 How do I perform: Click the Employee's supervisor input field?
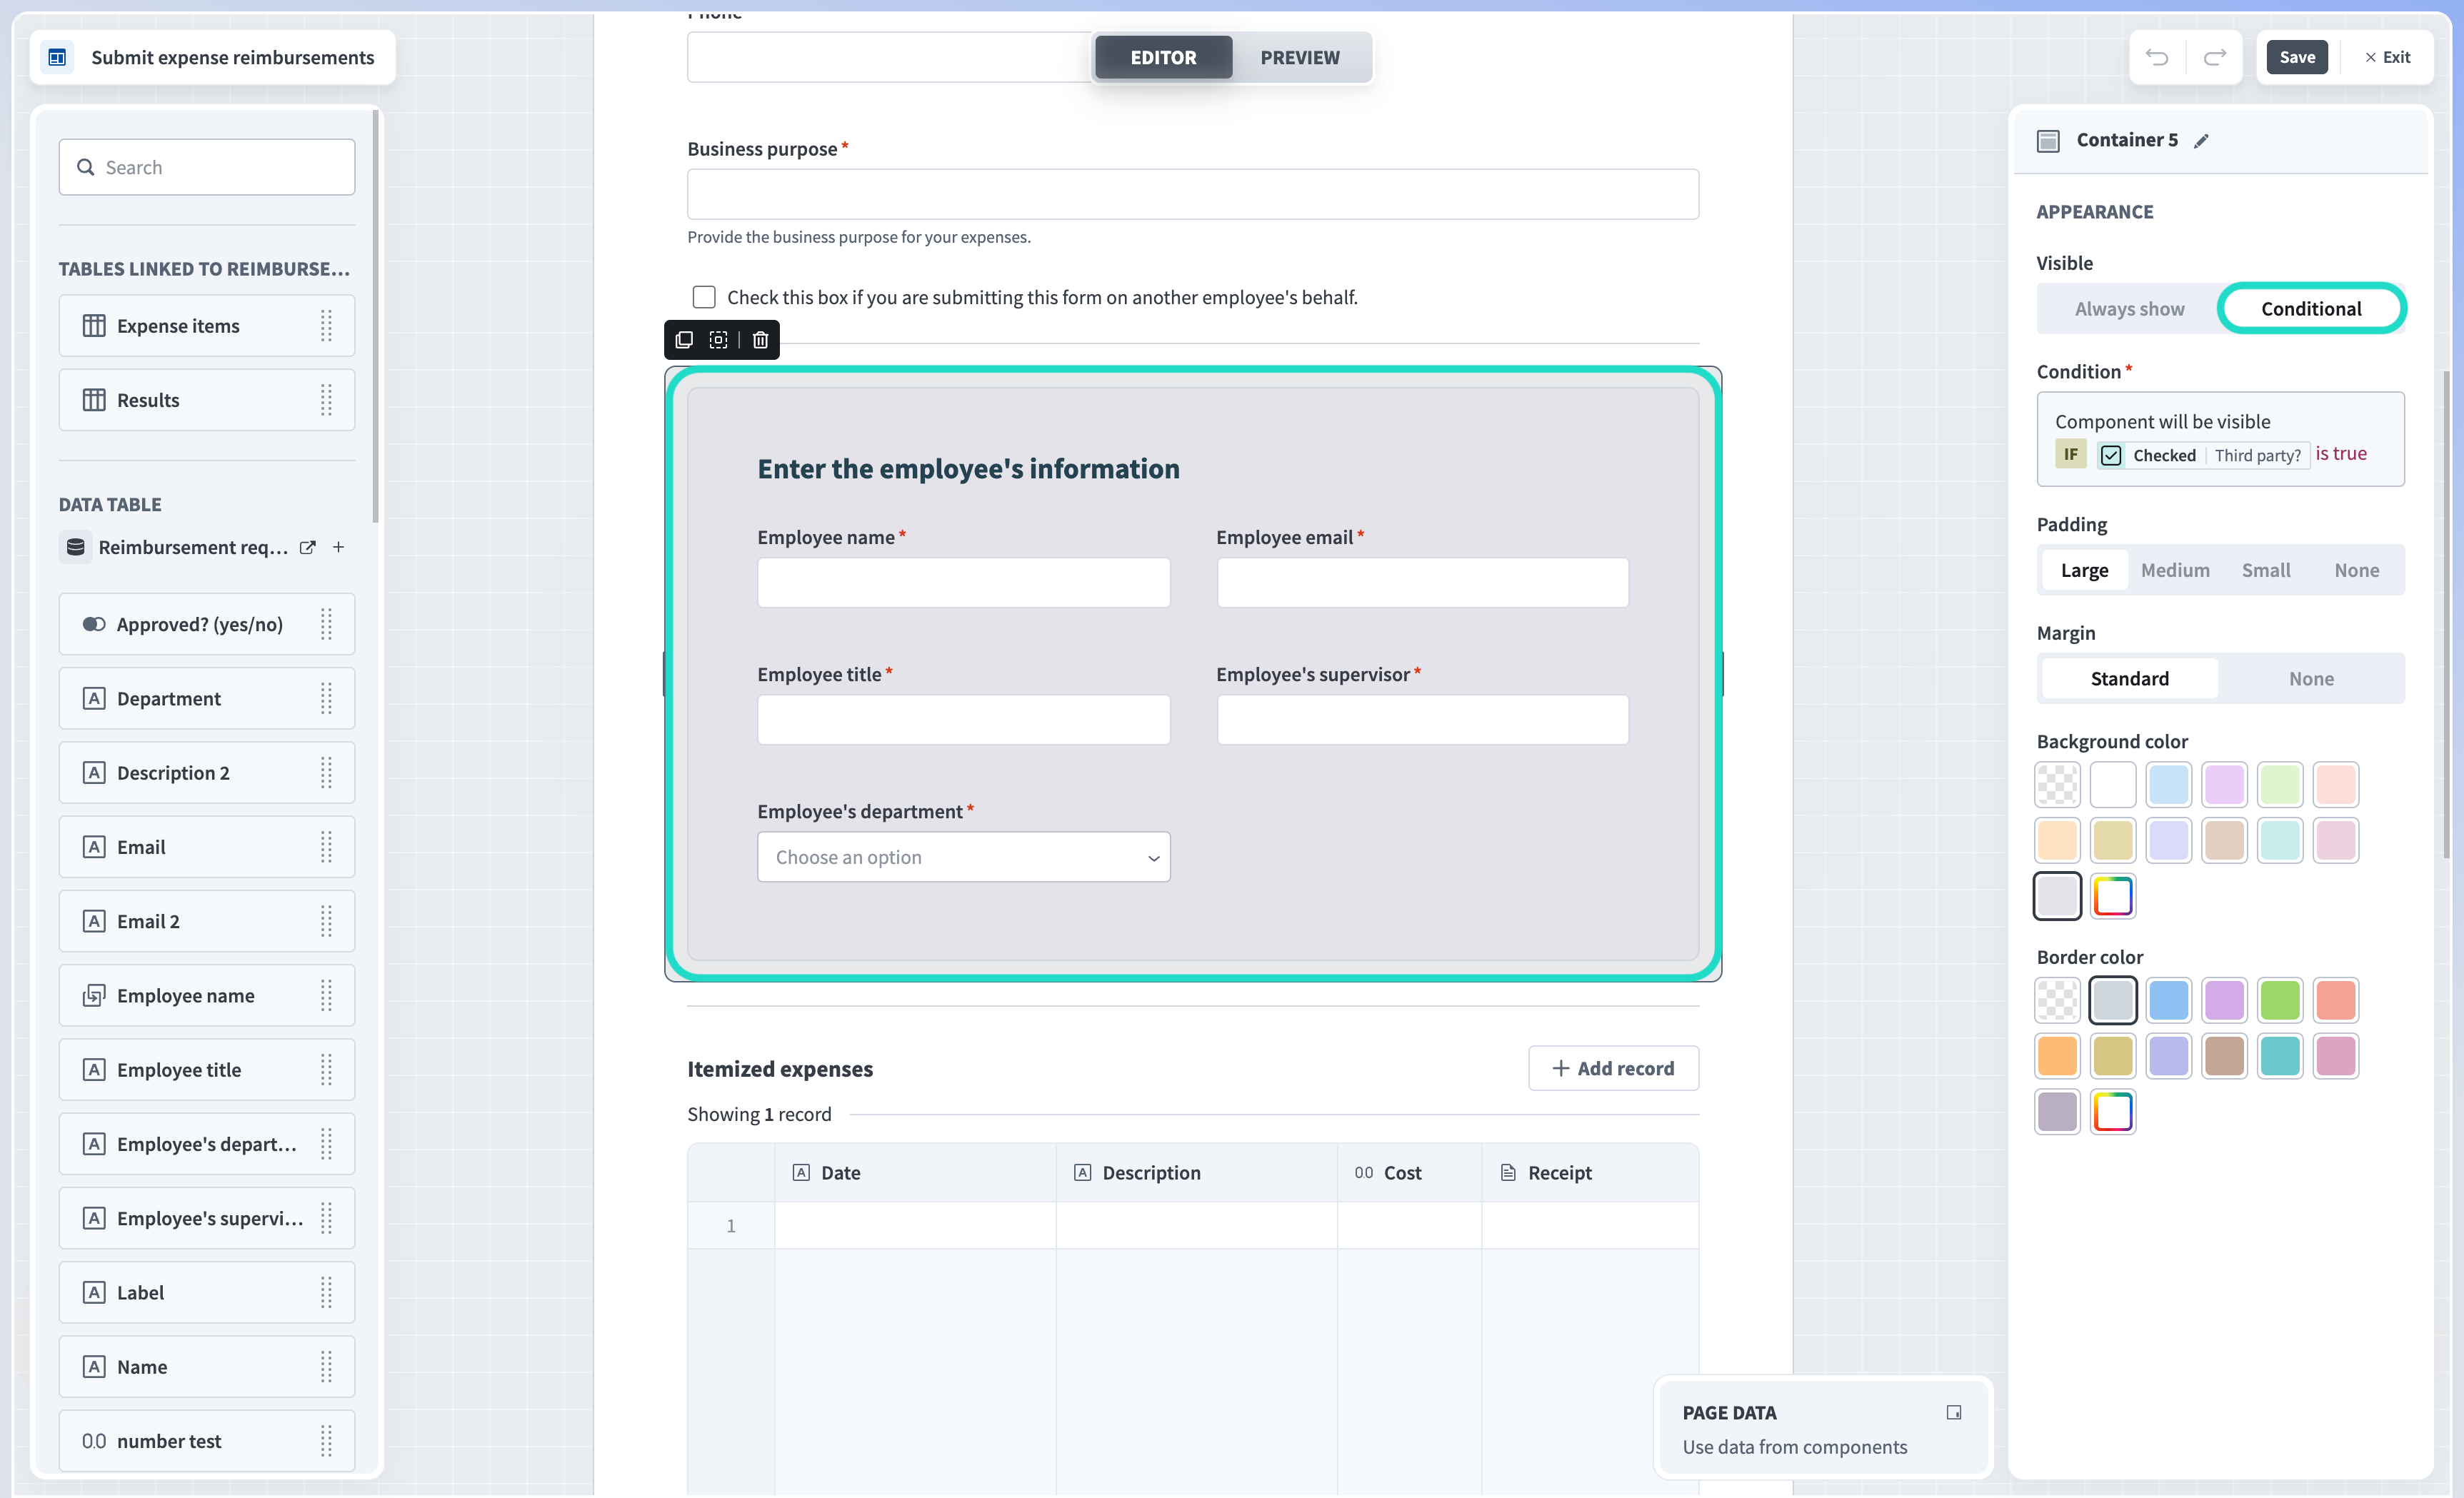1422,719
